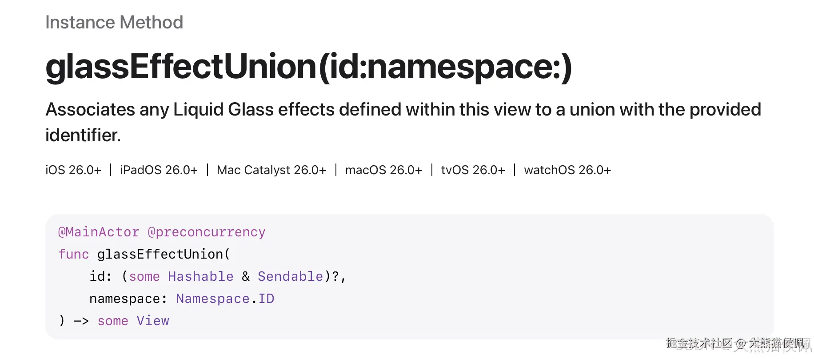Click the iPadOS 26.0+ availability label

(x=159, y=170)
